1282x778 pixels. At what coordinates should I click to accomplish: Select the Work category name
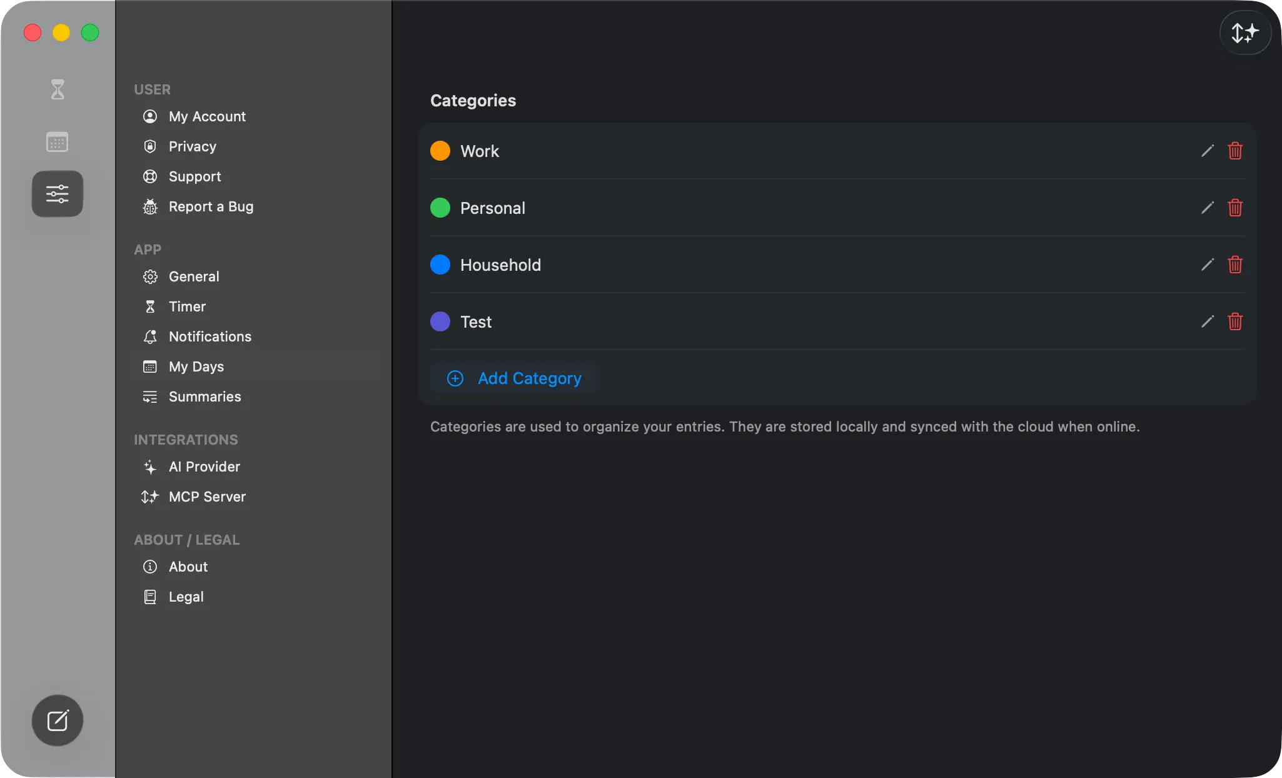(x=480, y=151)
